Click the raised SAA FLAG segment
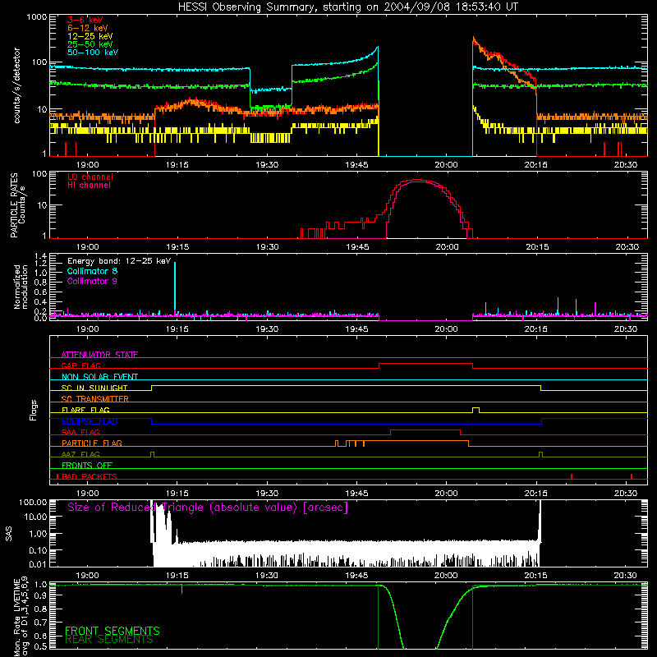The width and height of the screenshot is (657, 657). pos(425,430)
